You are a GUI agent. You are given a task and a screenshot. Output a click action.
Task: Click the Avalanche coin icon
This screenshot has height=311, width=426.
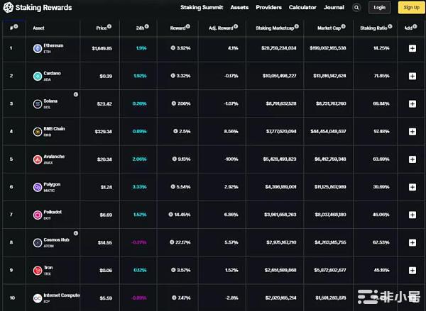(37, 159)
